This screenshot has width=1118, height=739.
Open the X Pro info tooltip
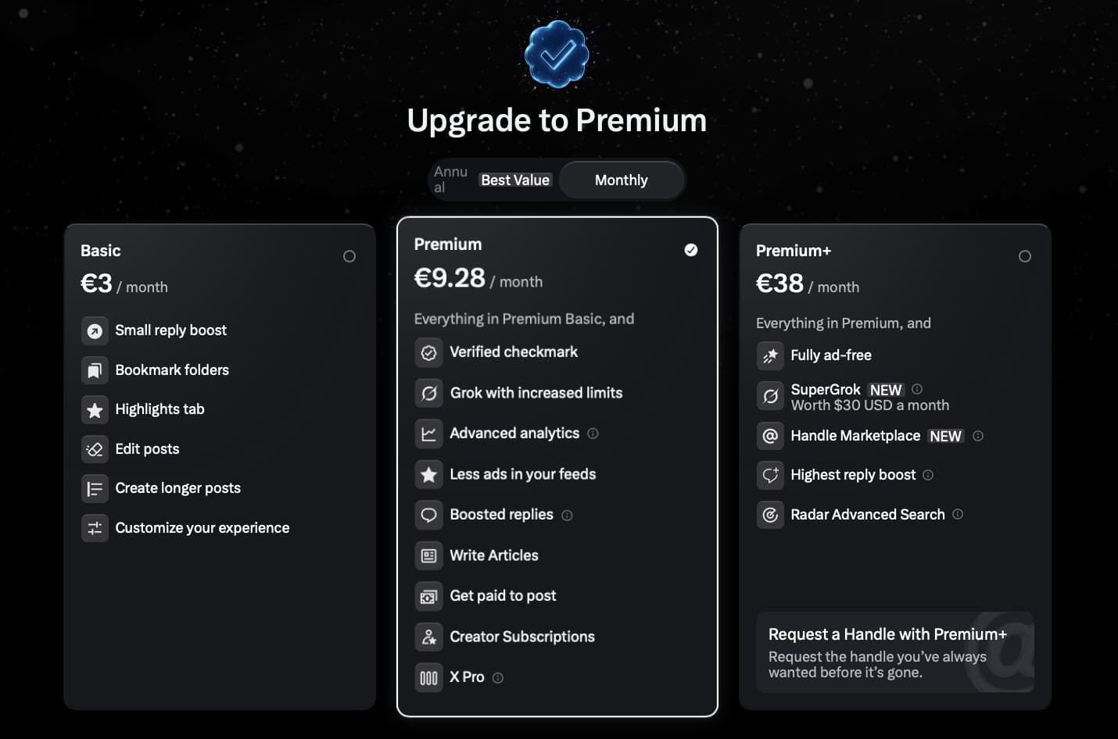tap(500, 678)
